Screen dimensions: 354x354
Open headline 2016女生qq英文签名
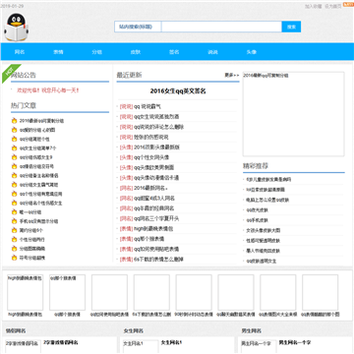178,91
